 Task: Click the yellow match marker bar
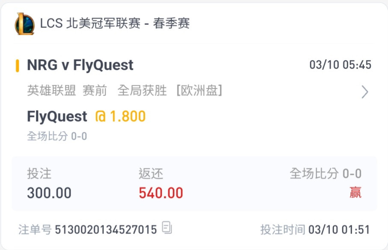(17, 65)
